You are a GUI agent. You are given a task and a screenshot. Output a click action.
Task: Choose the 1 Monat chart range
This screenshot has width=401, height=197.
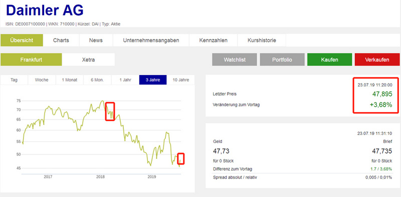70,80
